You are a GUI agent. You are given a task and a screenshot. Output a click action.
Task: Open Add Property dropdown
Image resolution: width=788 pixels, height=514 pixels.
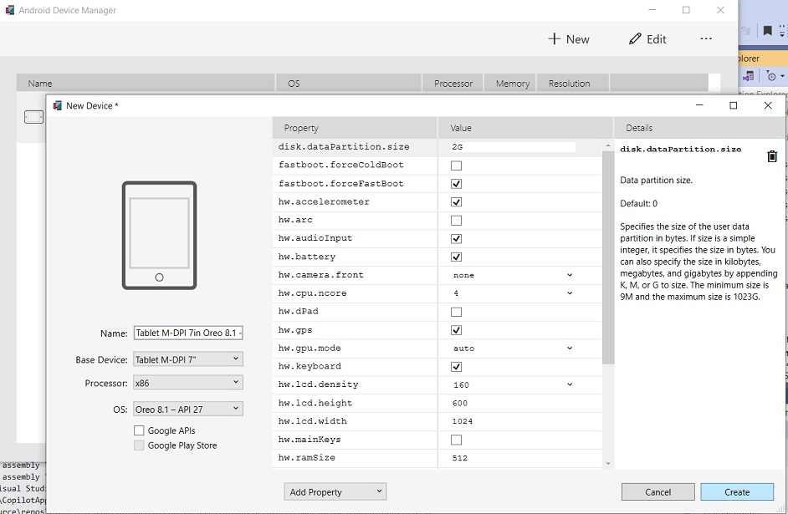pyautogui.click(x=335, y=492)
